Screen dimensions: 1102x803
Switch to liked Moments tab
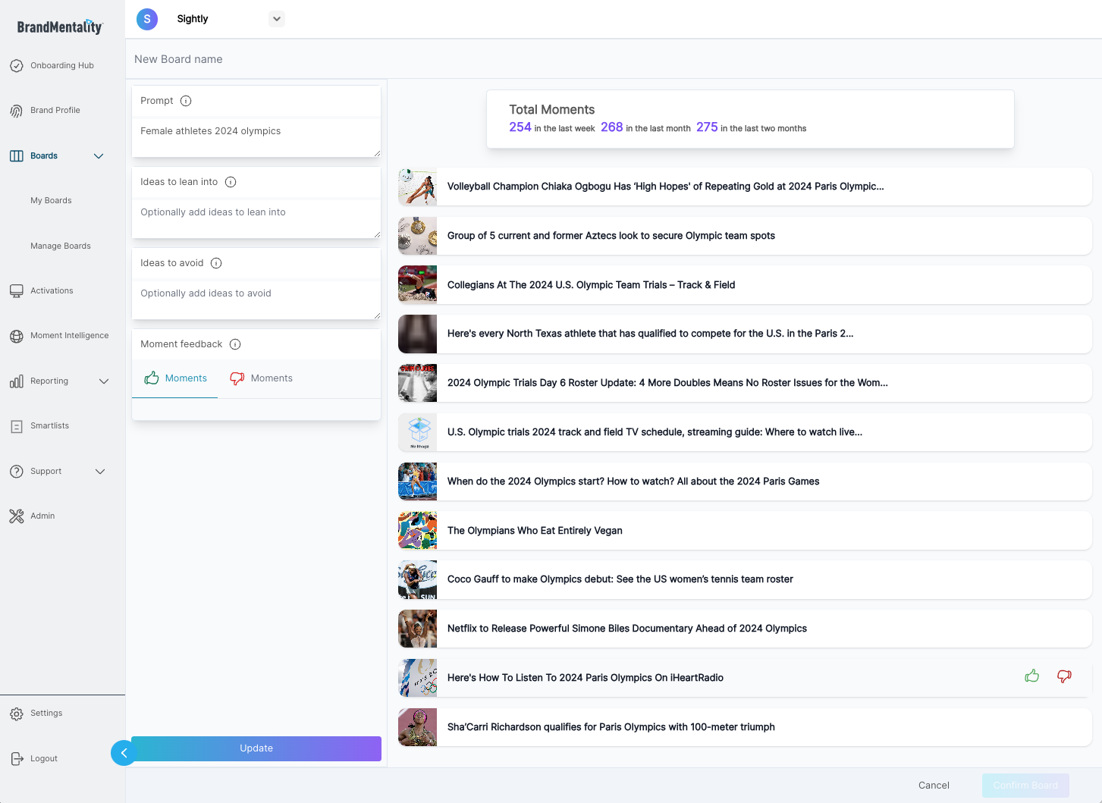(x=175, y=378)
